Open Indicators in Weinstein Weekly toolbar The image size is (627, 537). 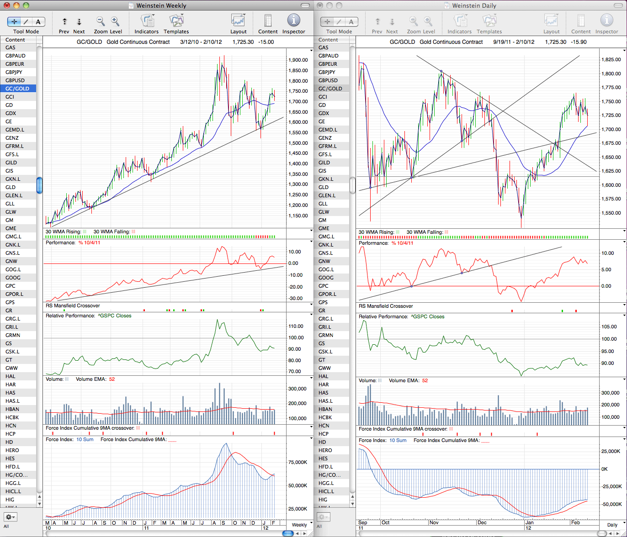(147, 21)
